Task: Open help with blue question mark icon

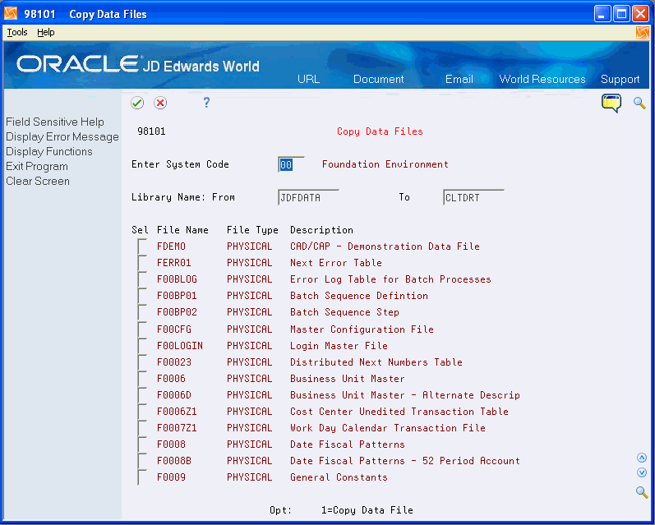Action: pyautogui.click(x=206, y=103)
